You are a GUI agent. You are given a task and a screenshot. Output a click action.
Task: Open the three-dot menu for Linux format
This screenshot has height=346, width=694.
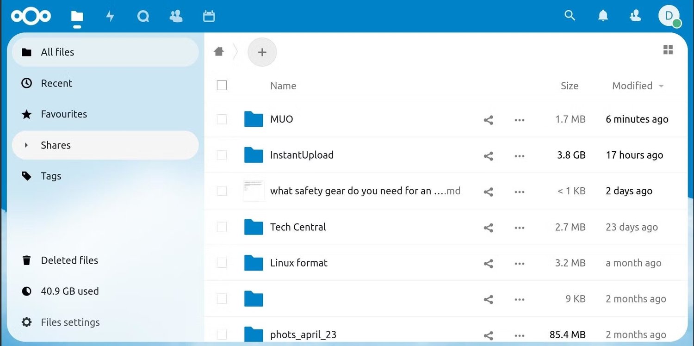click(x=519, y=263)
